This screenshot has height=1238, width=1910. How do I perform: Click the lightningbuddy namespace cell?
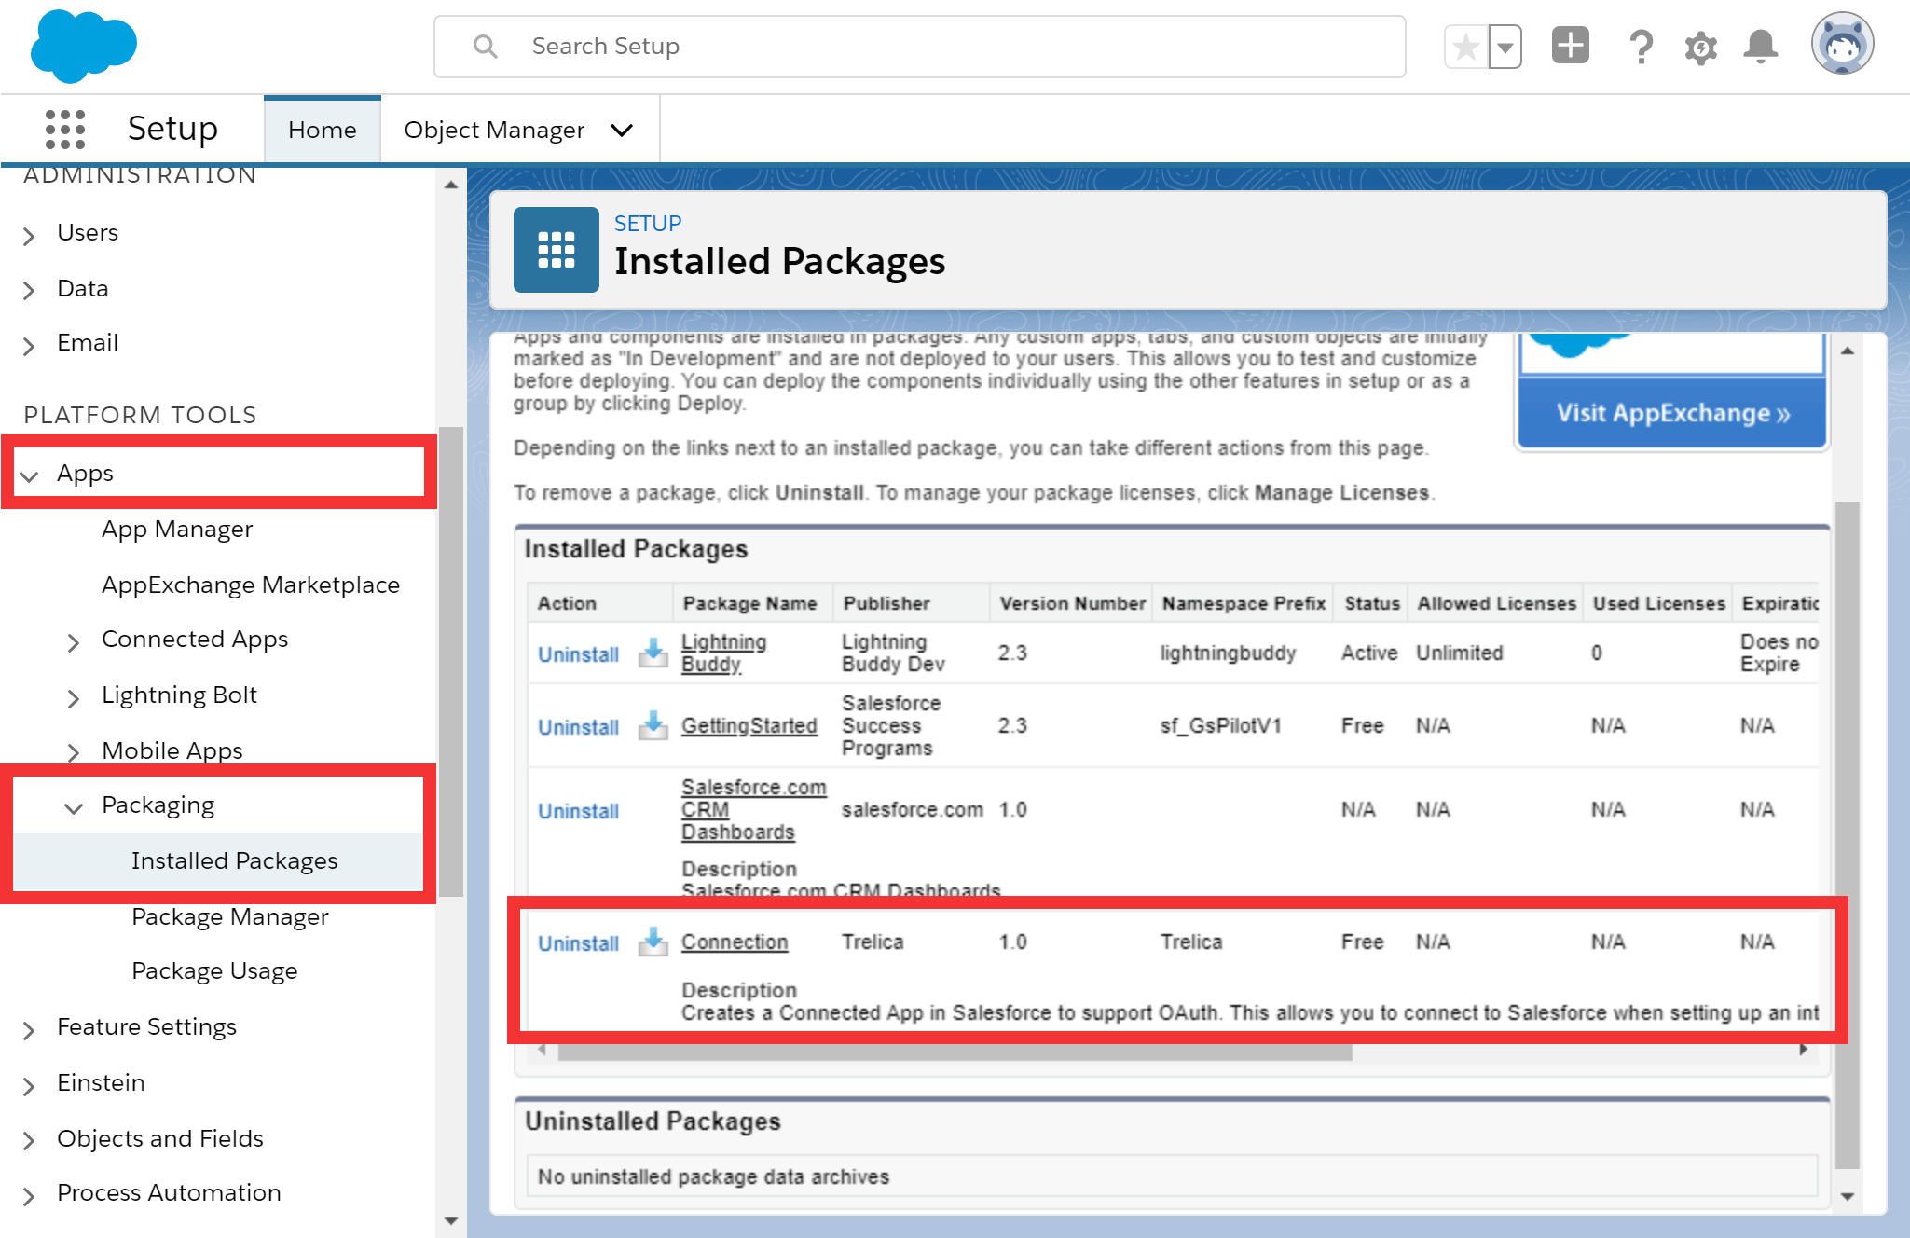[1228, 653]
